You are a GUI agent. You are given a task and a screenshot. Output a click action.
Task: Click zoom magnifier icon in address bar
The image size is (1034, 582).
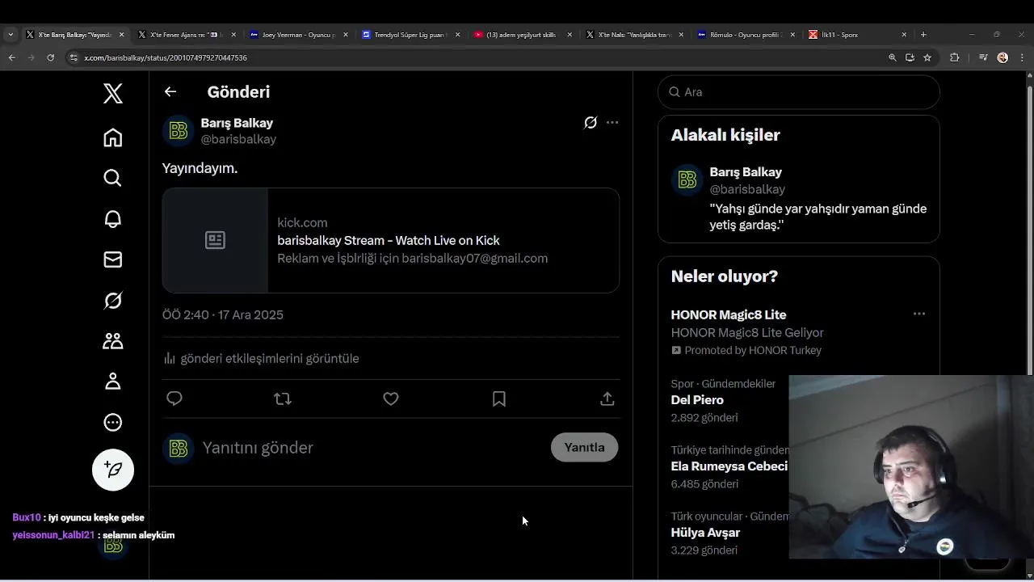pyautogui.click(x=892, y=57)
